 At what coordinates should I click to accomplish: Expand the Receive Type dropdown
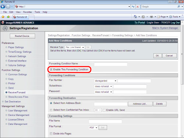[x=75, y=47]
